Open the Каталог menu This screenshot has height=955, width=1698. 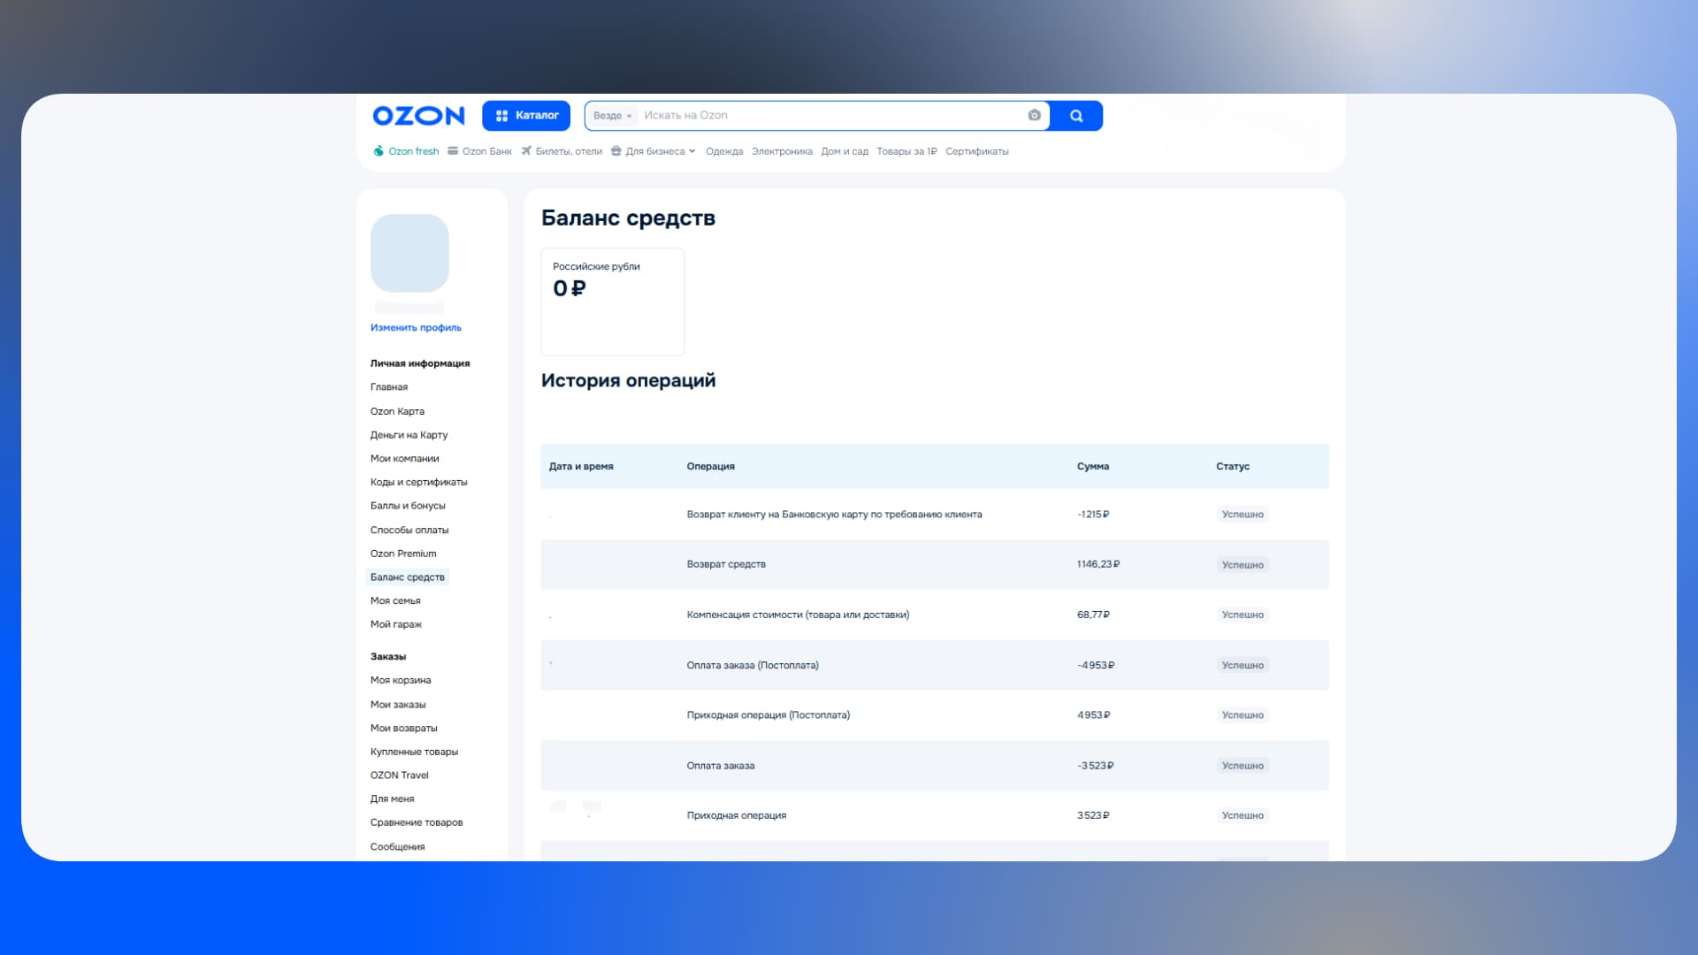click(526, 116)
